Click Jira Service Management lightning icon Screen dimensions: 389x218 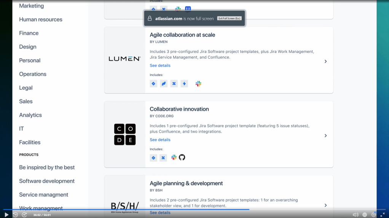coord(184,84)
